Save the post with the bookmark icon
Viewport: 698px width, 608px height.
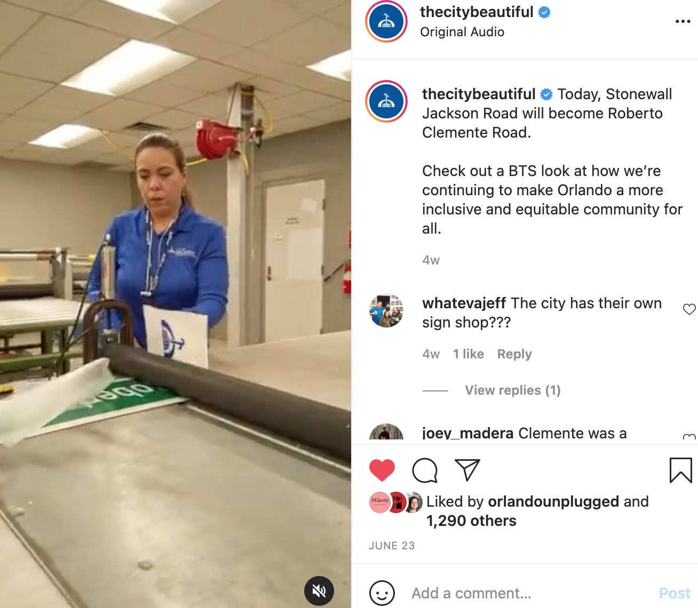(680, 470)
